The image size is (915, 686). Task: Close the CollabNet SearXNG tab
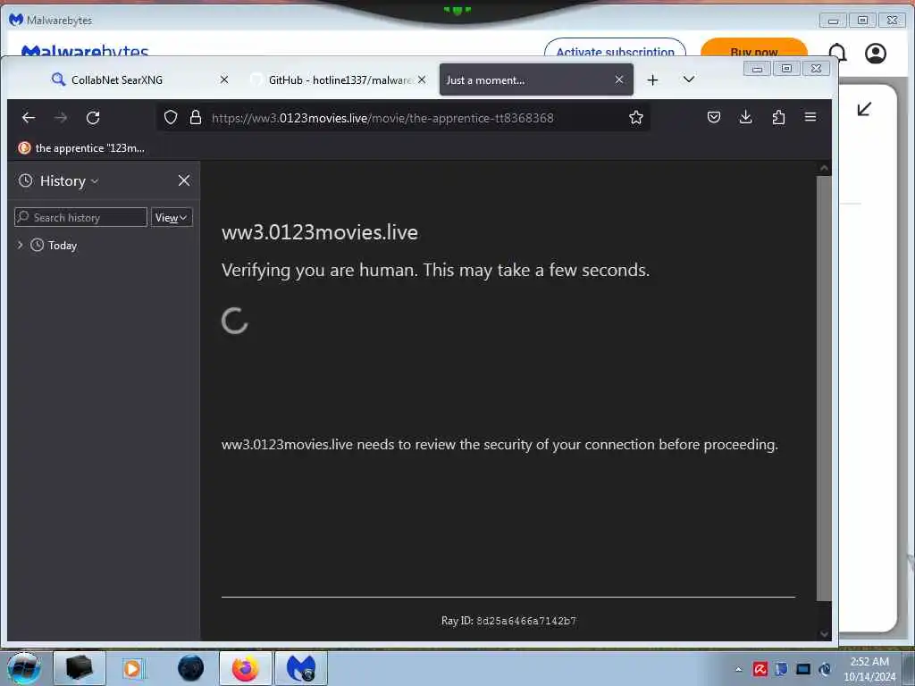click(x=224, y=79)
